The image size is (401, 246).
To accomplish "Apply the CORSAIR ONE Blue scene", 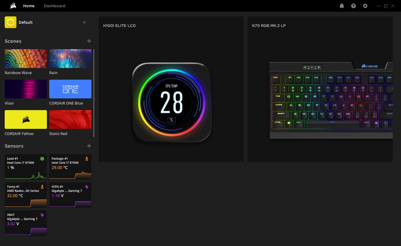I will [70, 89].
